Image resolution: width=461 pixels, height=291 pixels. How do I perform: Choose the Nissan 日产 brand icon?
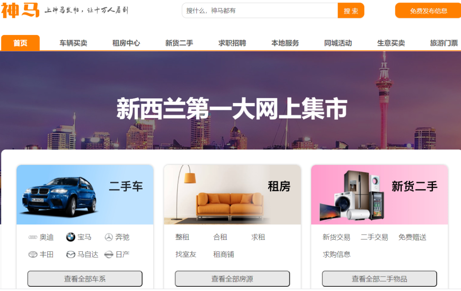click(109, 254)
